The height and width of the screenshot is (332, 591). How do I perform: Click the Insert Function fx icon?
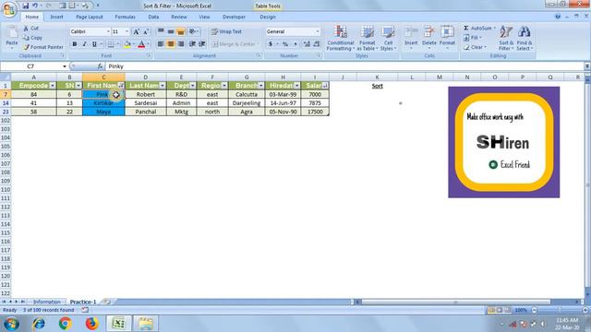tap(100, 66)
